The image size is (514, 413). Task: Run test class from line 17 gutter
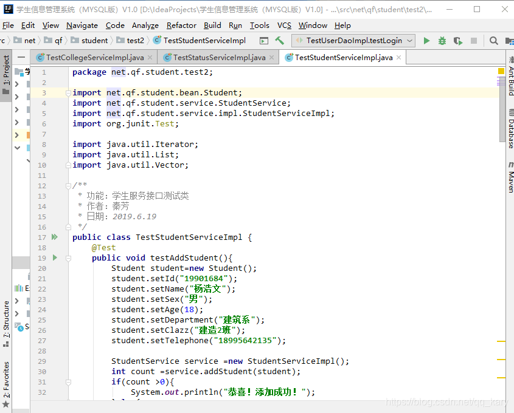coord(54,237)
